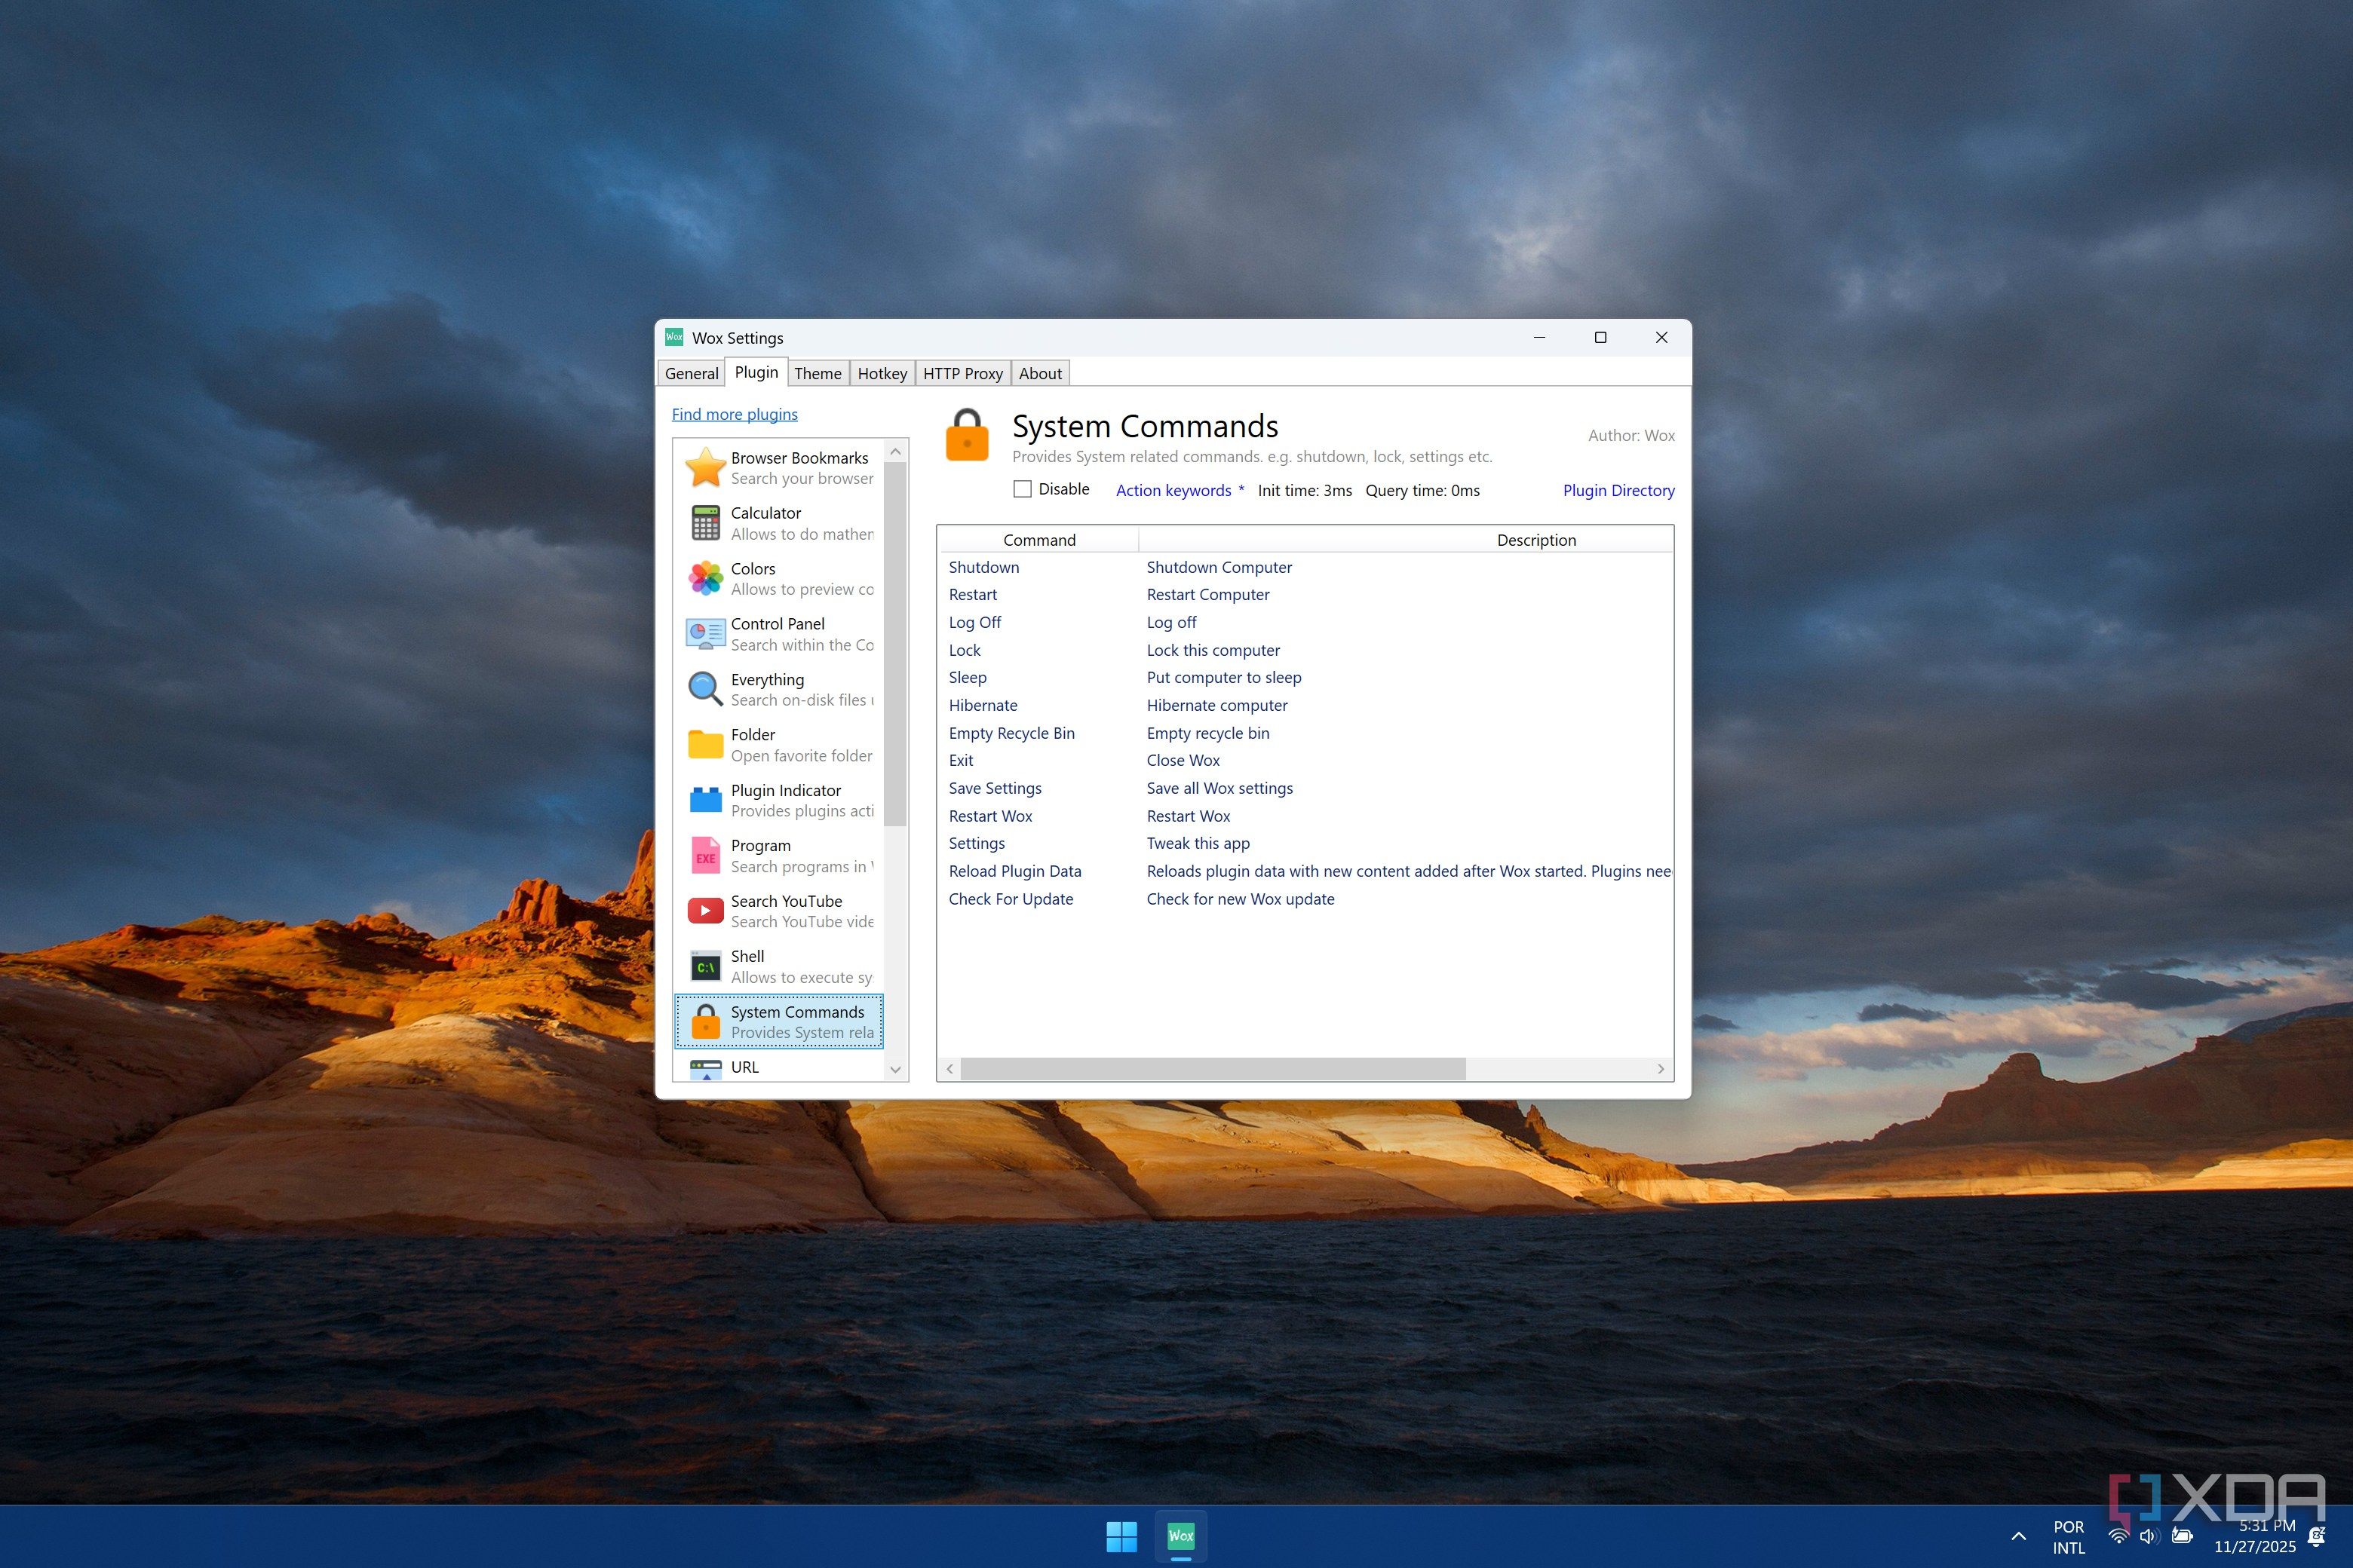Click the Calculator plugin icon
This screenshot has width=2353, height=1568.
705,523
